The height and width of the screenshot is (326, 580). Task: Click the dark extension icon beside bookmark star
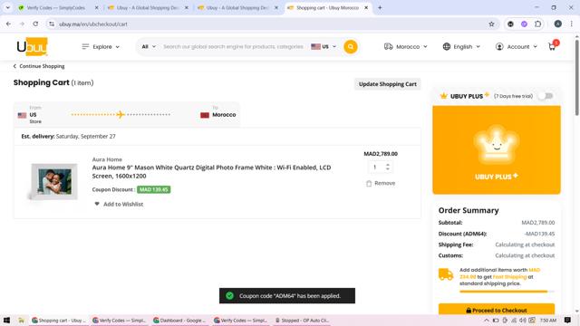(x=510, y=24)
